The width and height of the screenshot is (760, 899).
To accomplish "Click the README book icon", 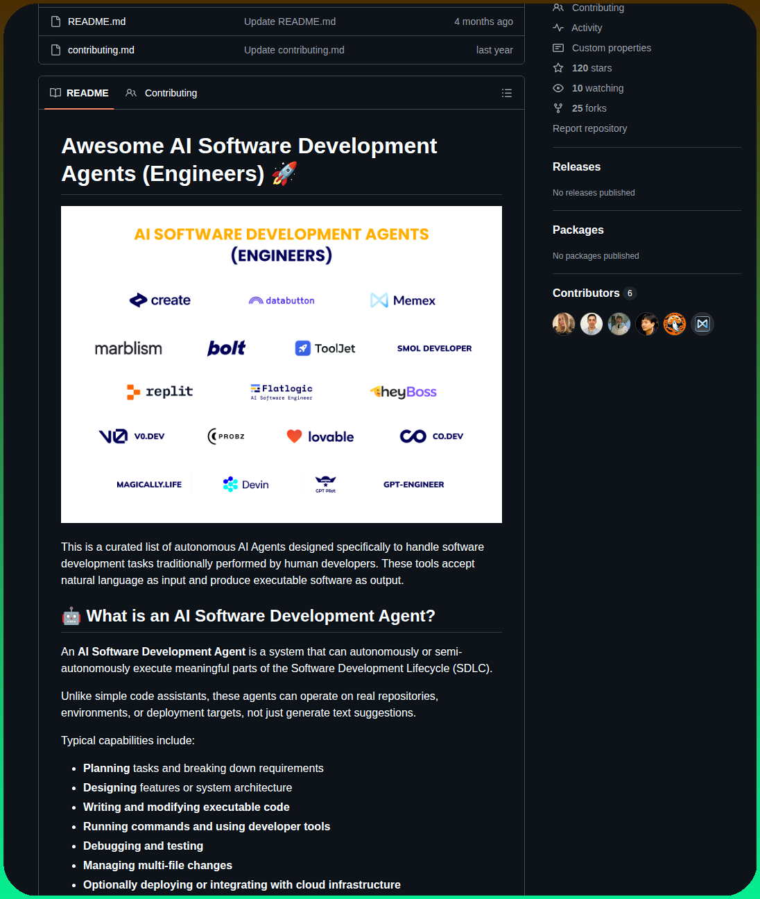I will coord(55,93).
